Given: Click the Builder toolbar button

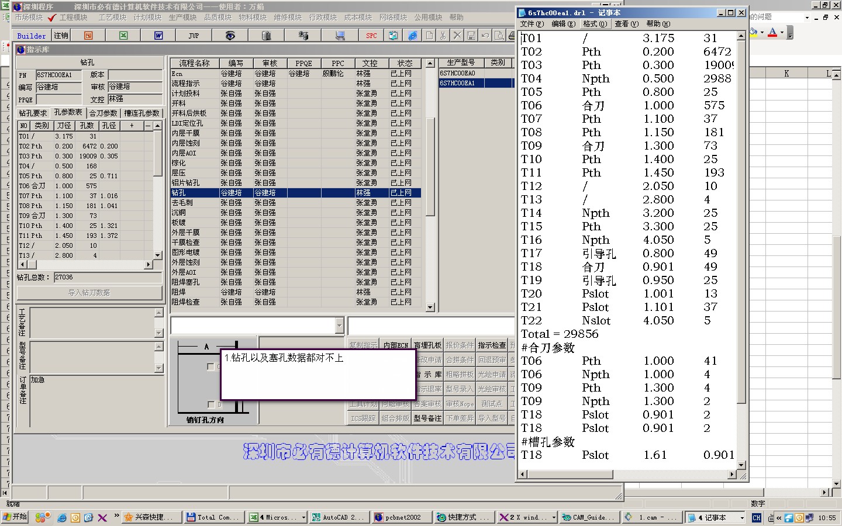Looking at the screenshot, I should click(x=32, y=36).
